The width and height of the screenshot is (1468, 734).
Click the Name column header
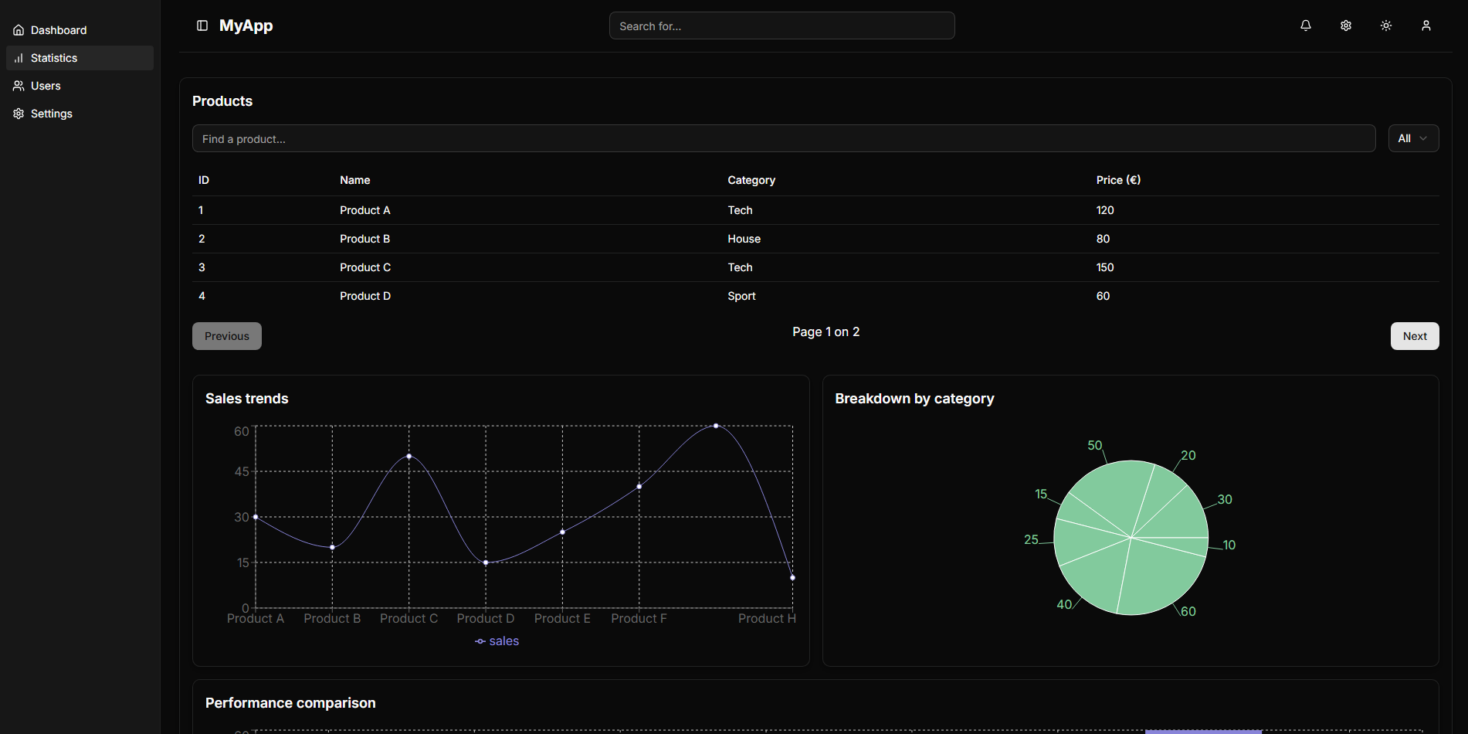tap(355, 180)
